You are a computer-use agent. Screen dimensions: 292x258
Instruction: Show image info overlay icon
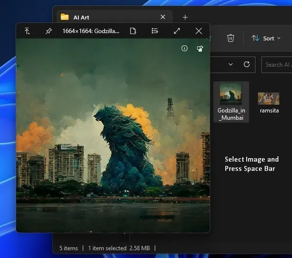pos(184,48)
